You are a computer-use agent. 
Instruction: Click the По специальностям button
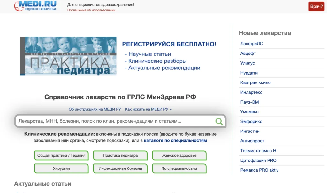coord(179,168)
